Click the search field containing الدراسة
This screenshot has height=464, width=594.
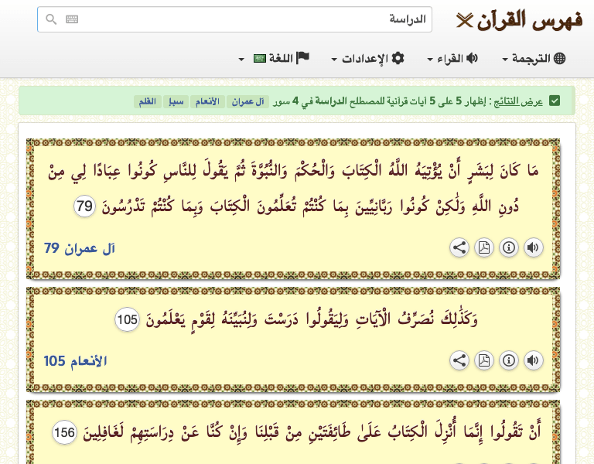[x=234, y=19]
